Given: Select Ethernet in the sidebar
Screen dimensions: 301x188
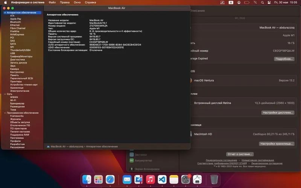Looking at the screenshot, I should (x=15, y=25).
